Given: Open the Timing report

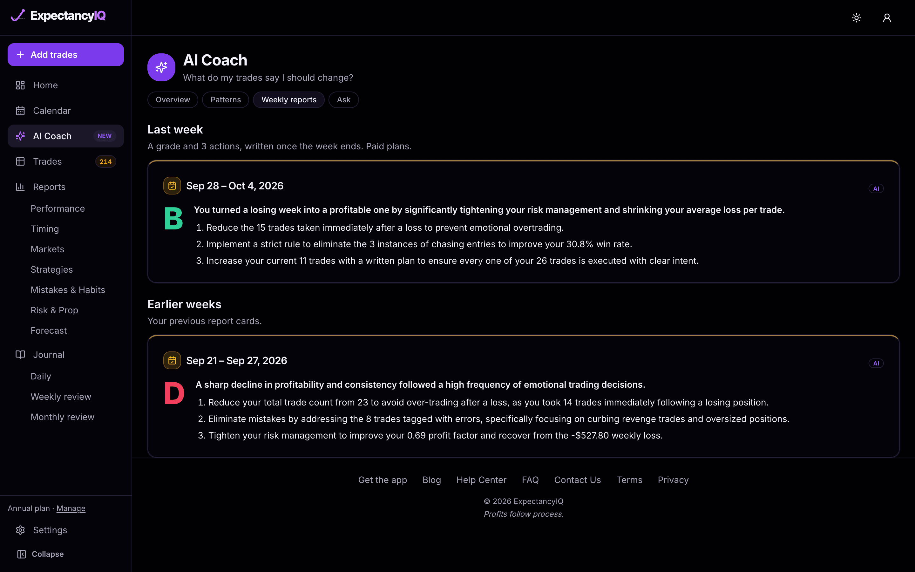Looking at the screenshot, I should (x=44, y=229).
